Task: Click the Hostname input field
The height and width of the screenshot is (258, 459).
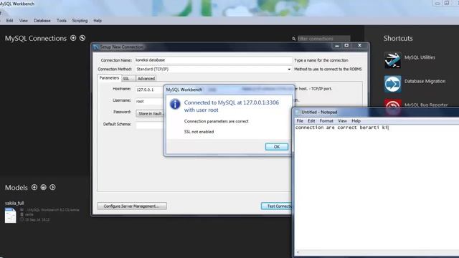Action: (x=150, y=90)
